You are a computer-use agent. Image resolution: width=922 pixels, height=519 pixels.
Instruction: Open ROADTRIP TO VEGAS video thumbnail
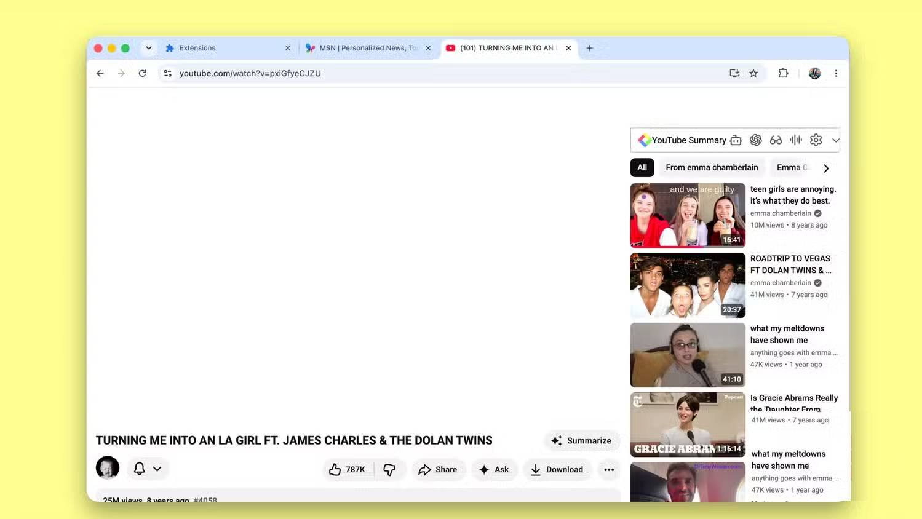point(688,285)
